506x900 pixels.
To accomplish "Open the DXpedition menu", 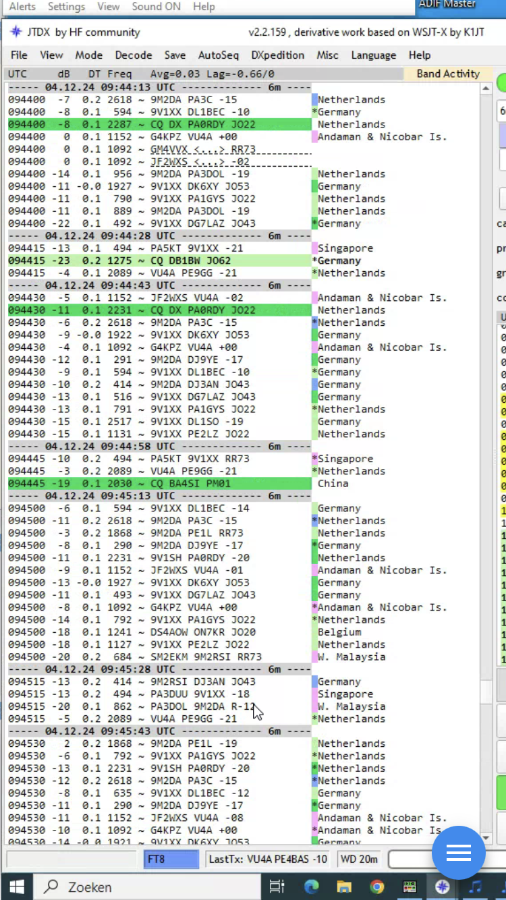I will pyautogui.click(x=277, y=55).
